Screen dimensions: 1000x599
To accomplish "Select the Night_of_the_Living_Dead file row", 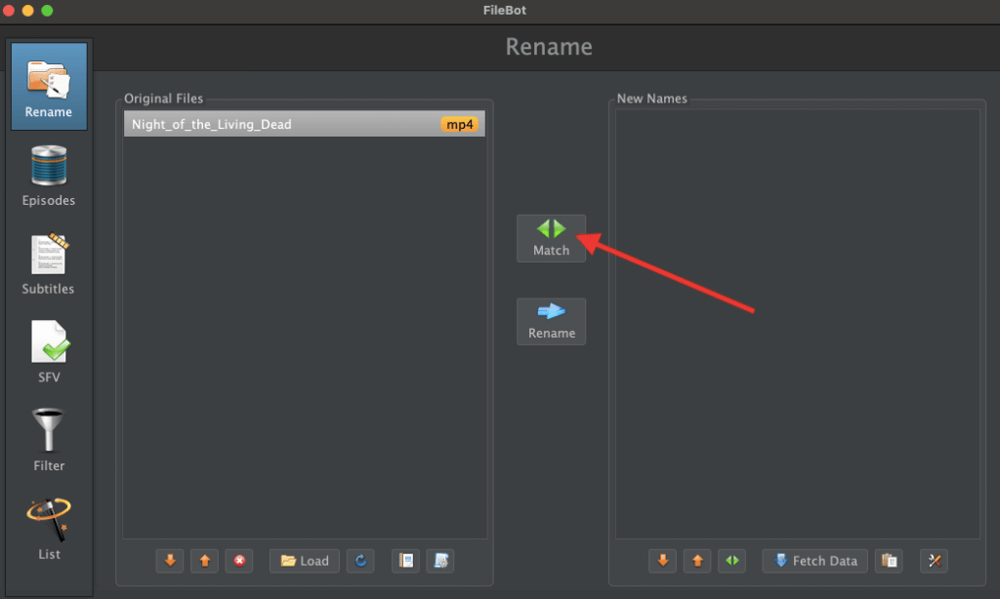I will pyautogui.click(x=305, y=124).
